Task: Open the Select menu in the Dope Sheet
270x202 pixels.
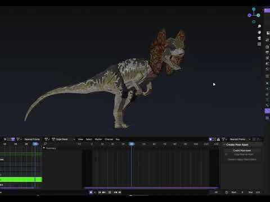Action: tap(89, 139)
